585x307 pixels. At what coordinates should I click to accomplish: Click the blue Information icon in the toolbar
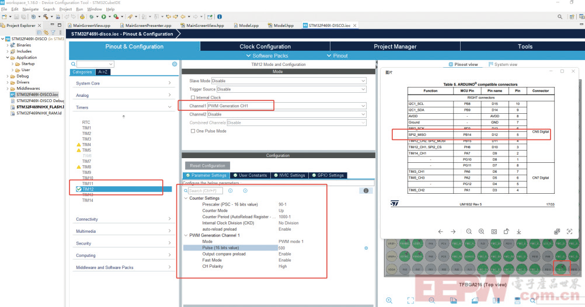click(x=220, y=17)
